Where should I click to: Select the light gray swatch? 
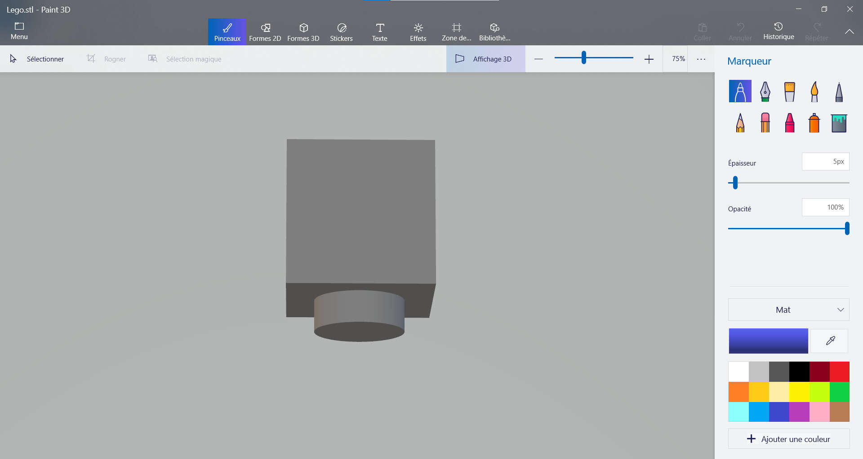[759, 372]
